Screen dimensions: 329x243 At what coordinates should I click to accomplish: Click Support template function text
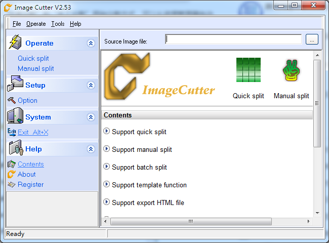click(149, 185)
